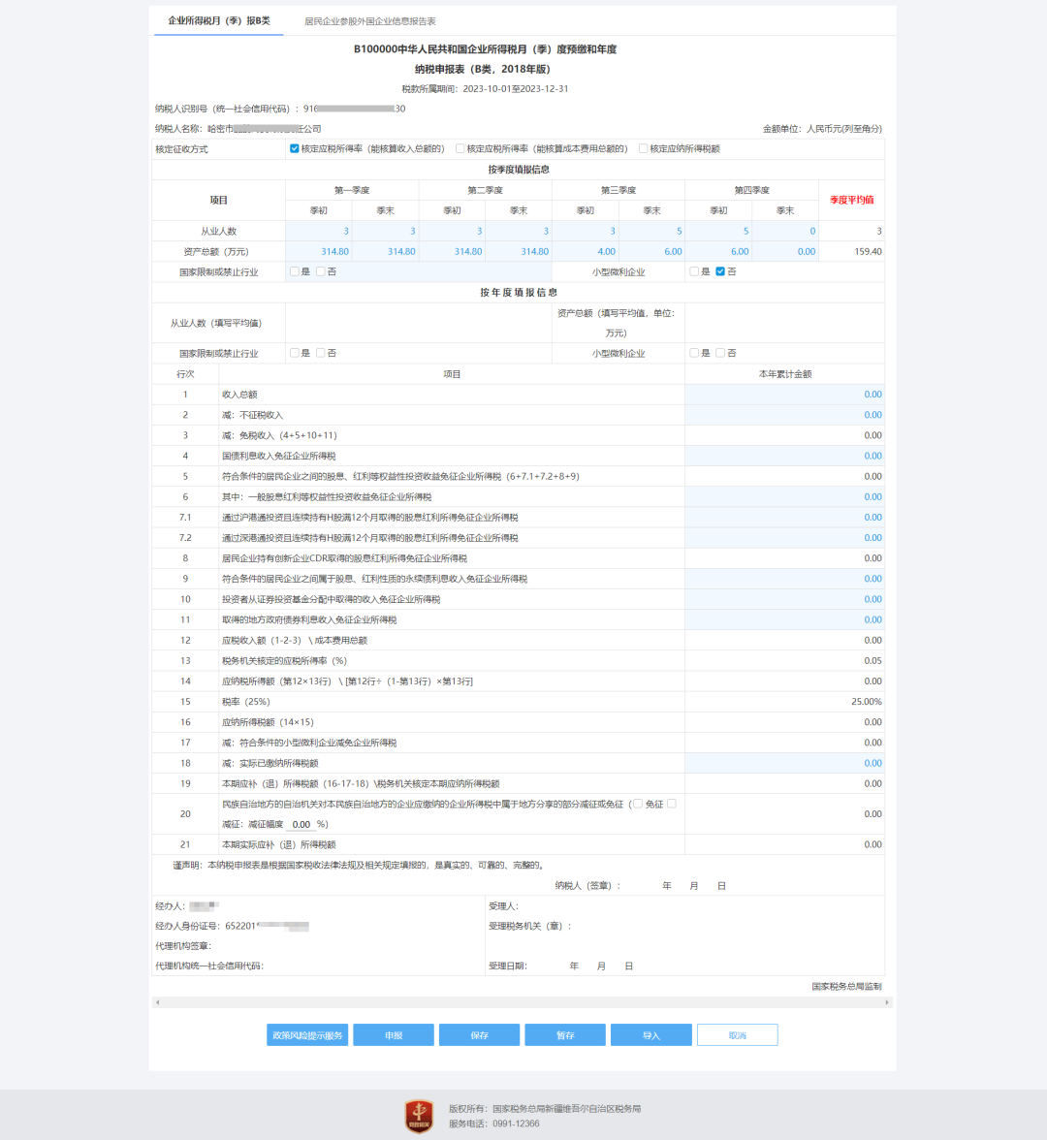Edit 国债利息收入 amount in row 4
Viewport: 1047px width, 1140px height.
tap(784, 456)
